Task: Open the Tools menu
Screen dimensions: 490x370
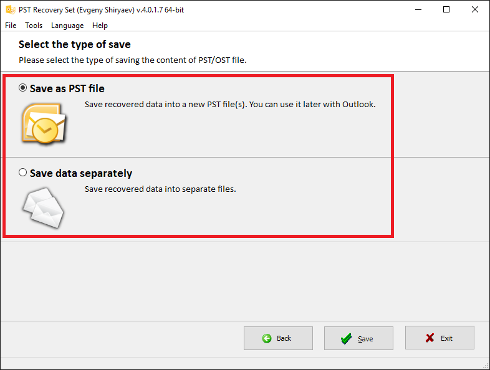Action: click(34, 26)
